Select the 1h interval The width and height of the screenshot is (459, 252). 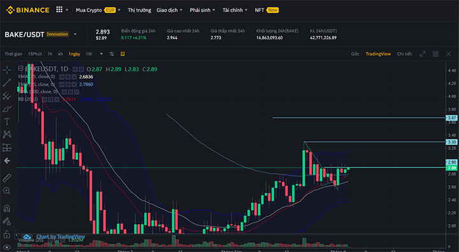(50, 54)
